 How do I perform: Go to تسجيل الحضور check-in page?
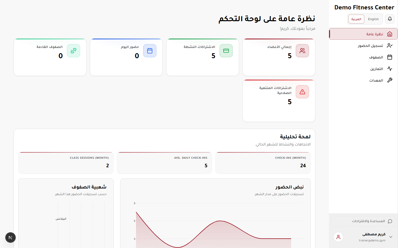point(363,45)
